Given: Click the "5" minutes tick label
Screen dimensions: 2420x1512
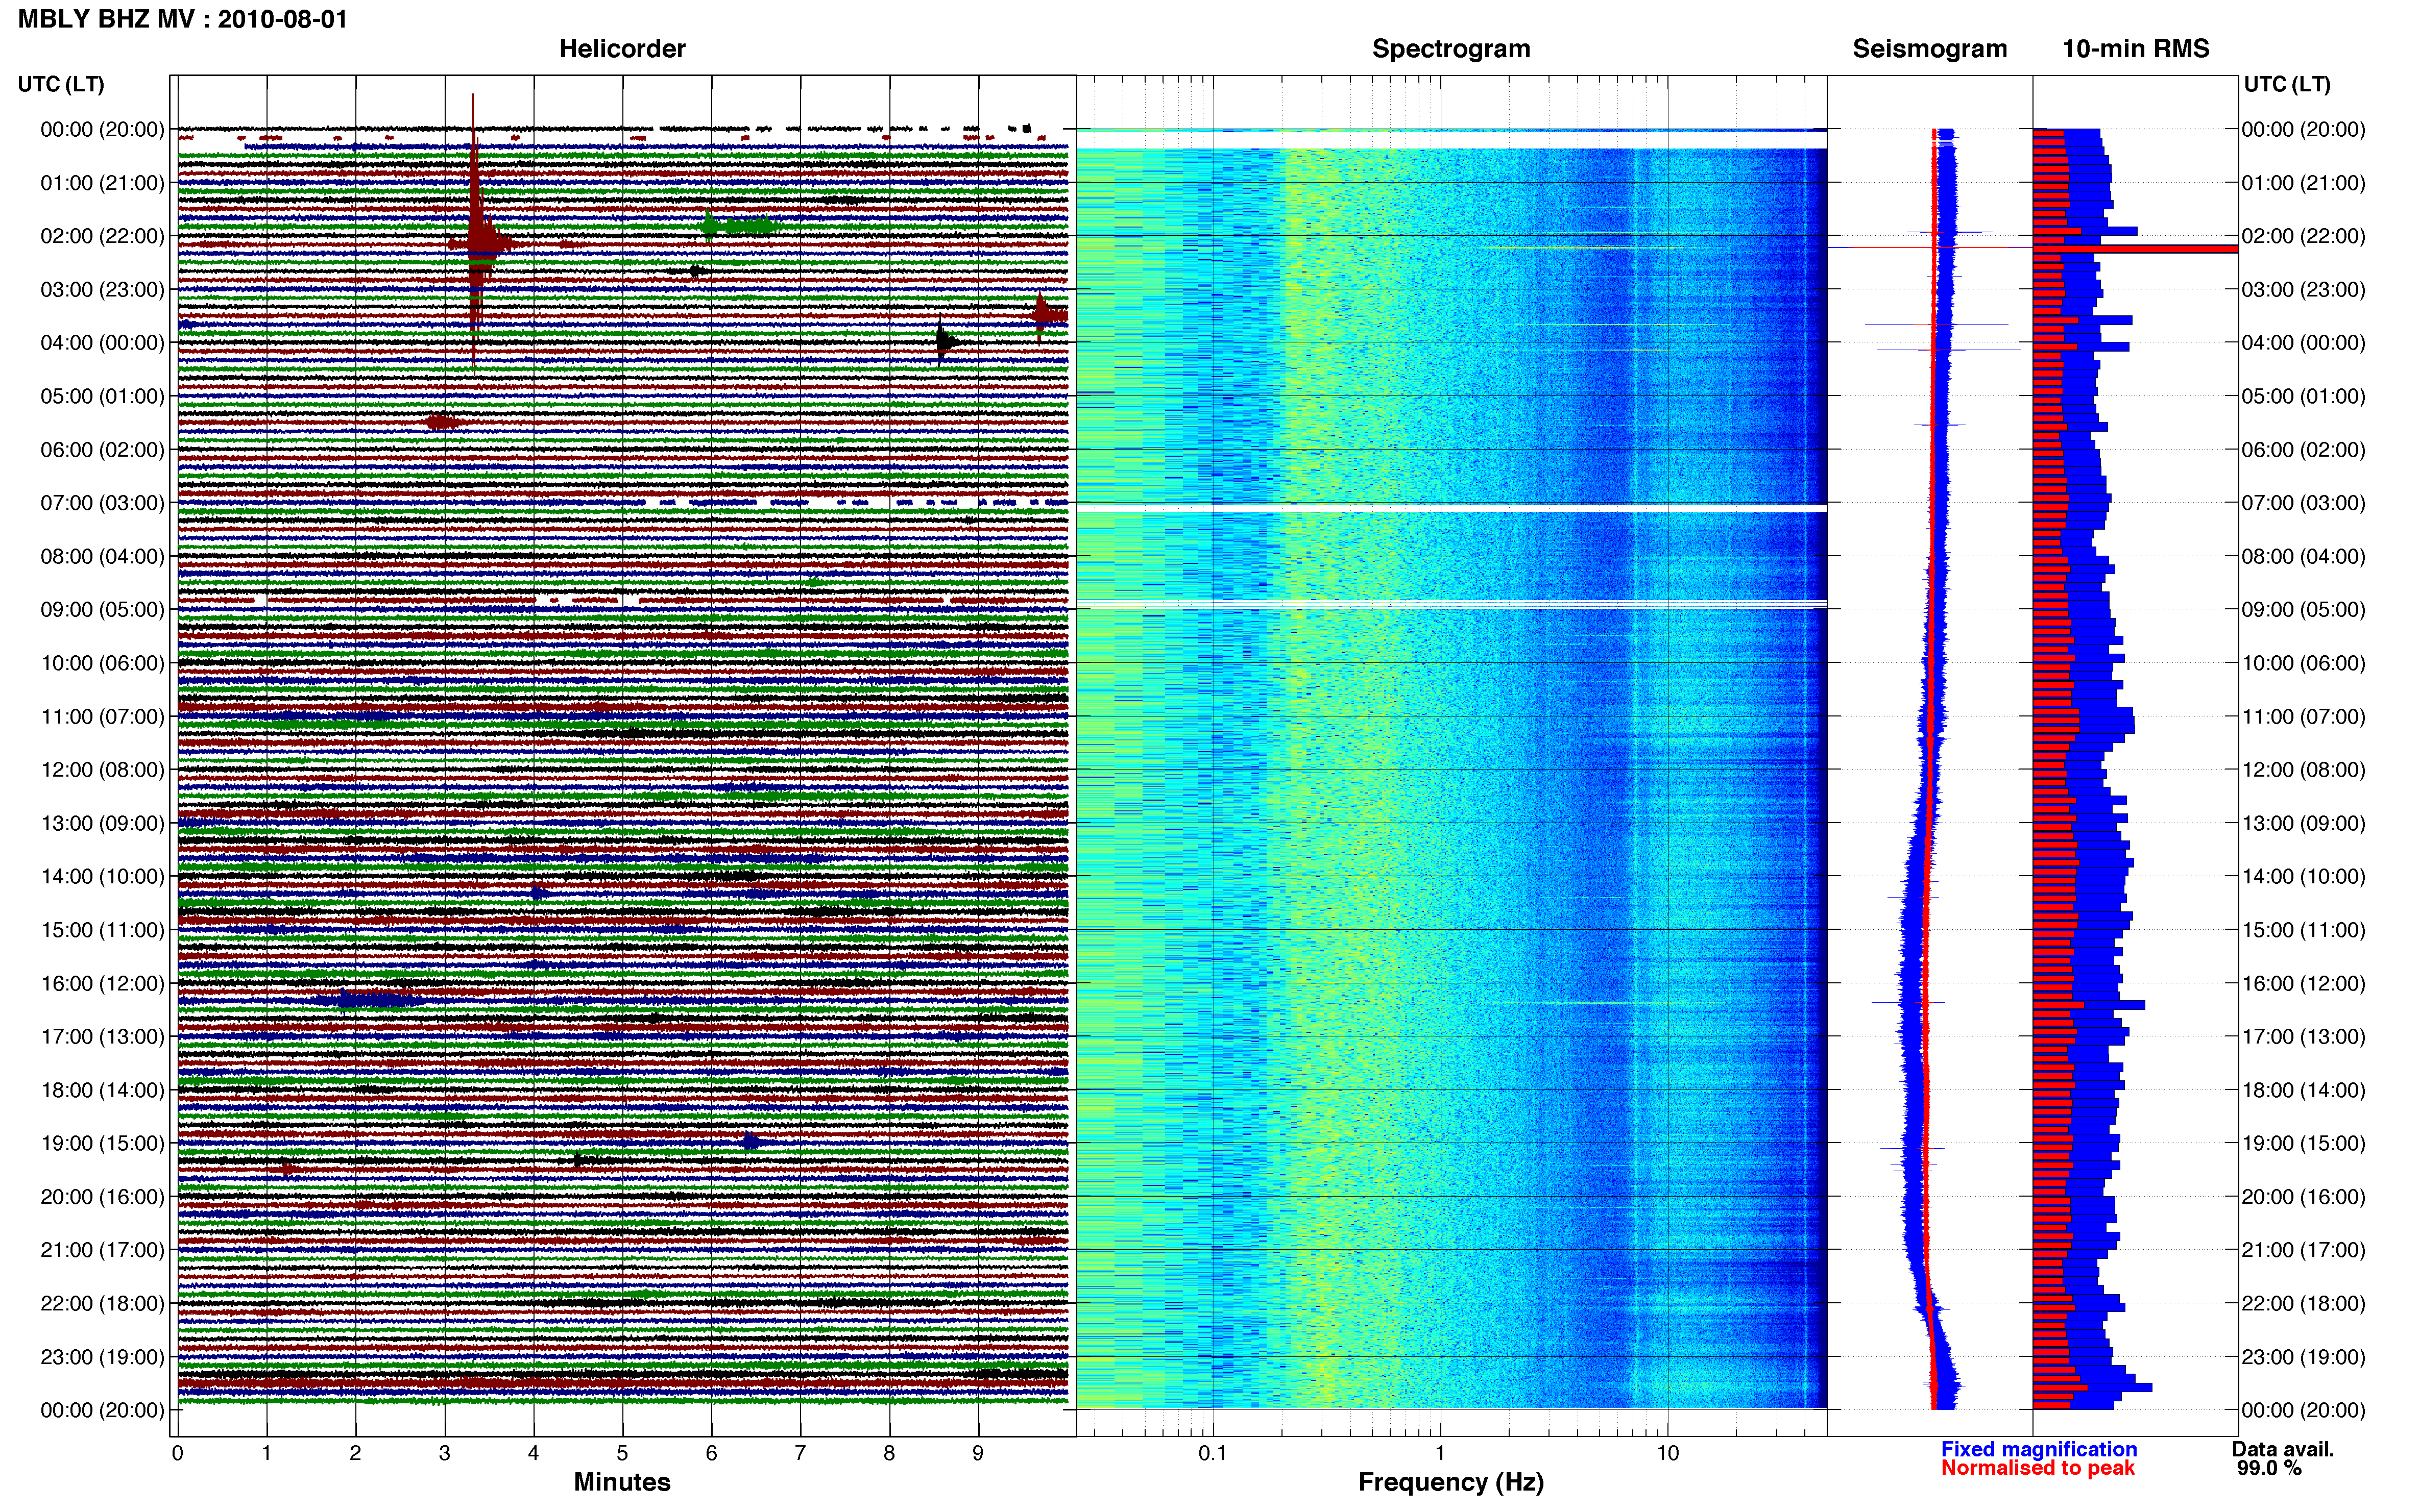Looking at the screenshot, I should (622, 1453).
